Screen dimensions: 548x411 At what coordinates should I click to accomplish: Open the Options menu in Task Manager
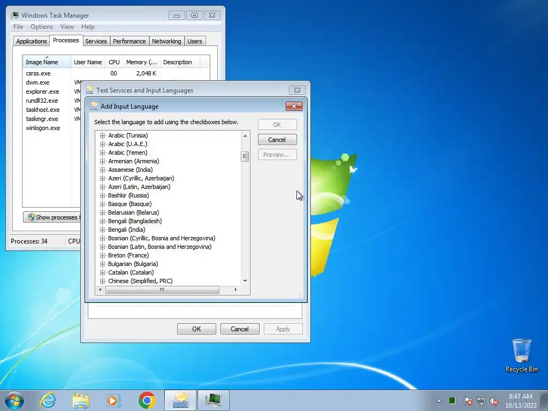(42, 27)
